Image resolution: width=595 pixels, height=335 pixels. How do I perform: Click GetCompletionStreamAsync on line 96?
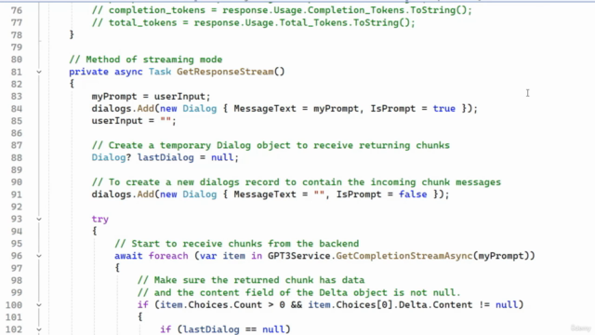(x=404, y=256)
